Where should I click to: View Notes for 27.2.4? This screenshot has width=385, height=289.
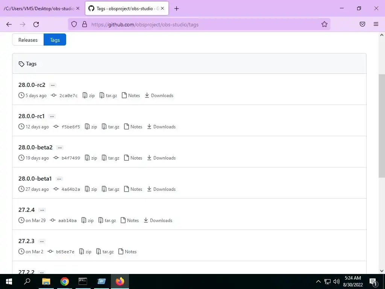coord(130,220)
